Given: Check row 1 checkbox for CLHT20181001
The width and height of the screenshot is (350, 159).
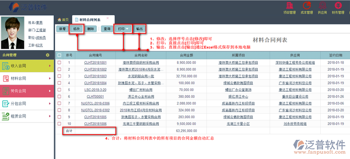Looking at the screenshot, I should click(59, 63).
